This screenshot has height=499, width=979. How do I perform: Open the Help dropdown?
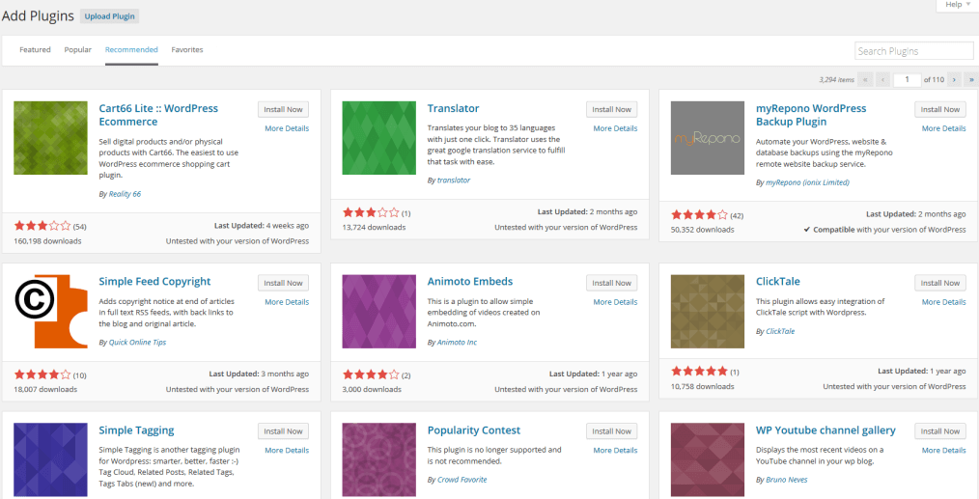957,5
